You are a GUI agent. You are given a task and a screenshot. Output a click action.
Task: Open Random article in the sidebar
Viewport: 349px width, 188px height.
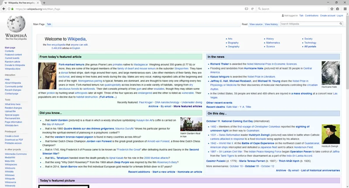(13, 62)
